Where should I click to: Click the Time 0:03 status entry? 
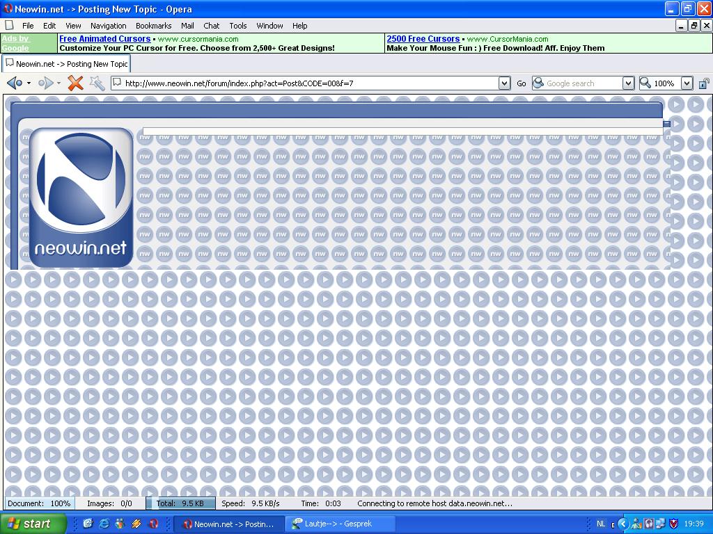(321, 503)
